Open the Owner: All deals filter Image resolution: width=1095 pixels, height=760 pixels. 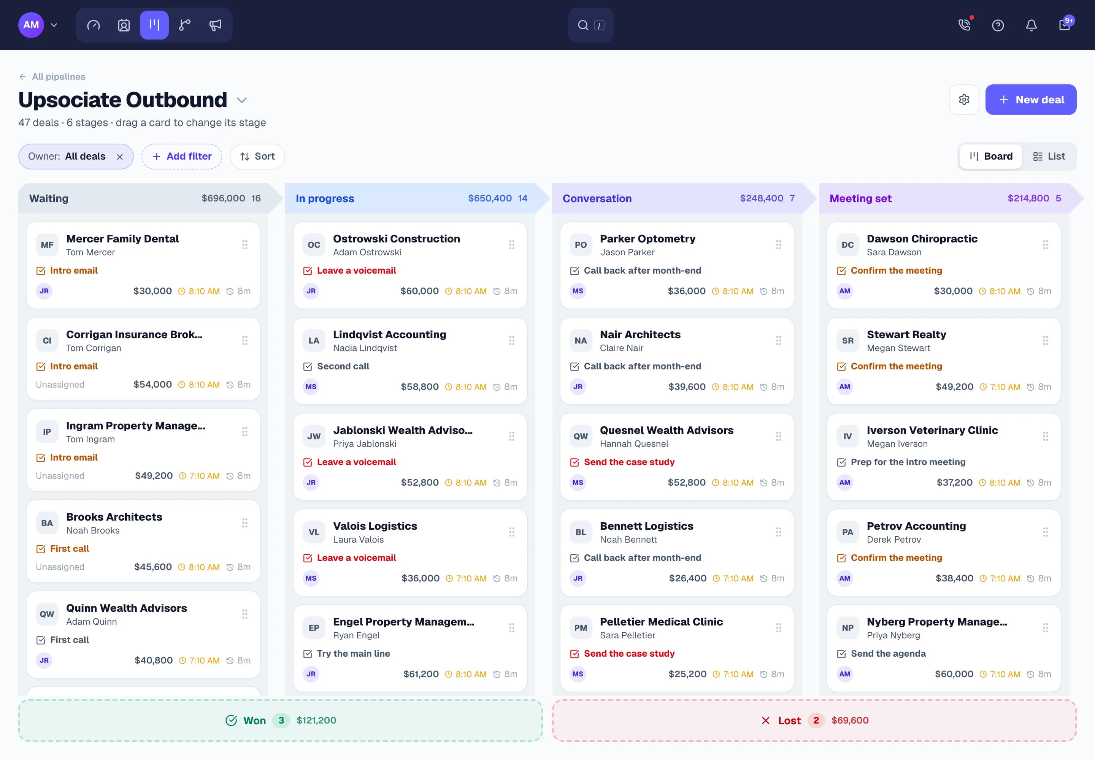(76, 156)
